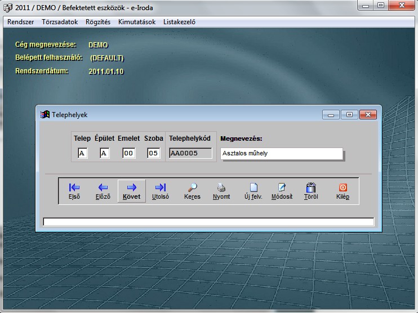Screen dimensions: 418x313
Task: Click the Szoba field containing 05
Action: 153,153
